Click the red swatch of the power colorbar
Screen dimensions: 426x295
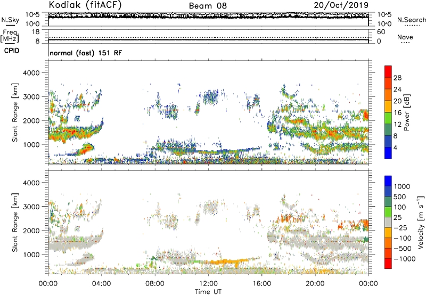(x=388, y=71)
